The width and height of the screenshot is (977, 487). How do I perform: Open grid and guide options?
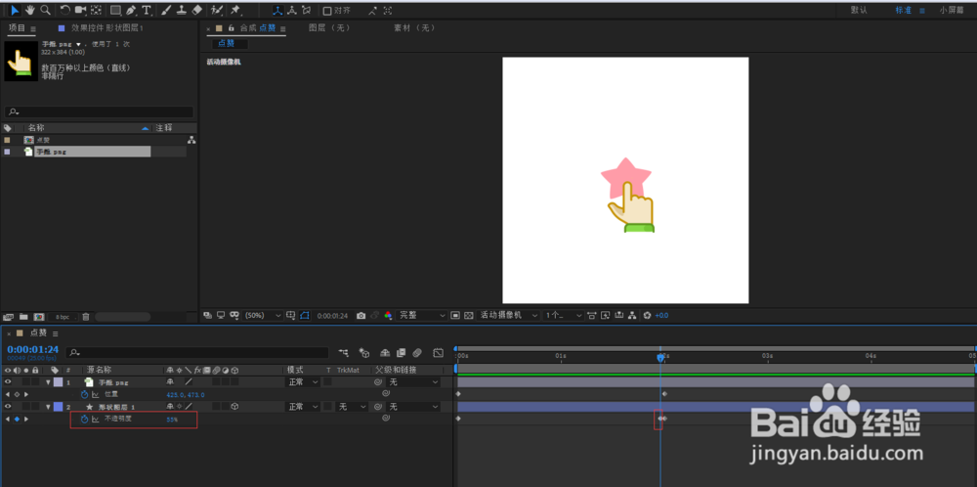(x=291, y=316)
